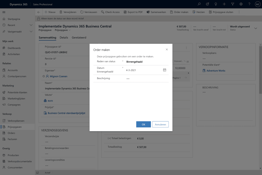262x175 pixels.
Task: Open Business Central-standaardprijslijst link
Action: (66, 113)
